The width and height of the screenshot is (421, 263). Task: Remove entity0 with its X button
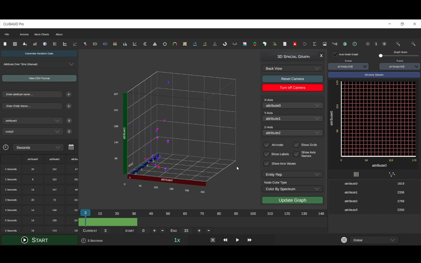[x=69, y=131]
